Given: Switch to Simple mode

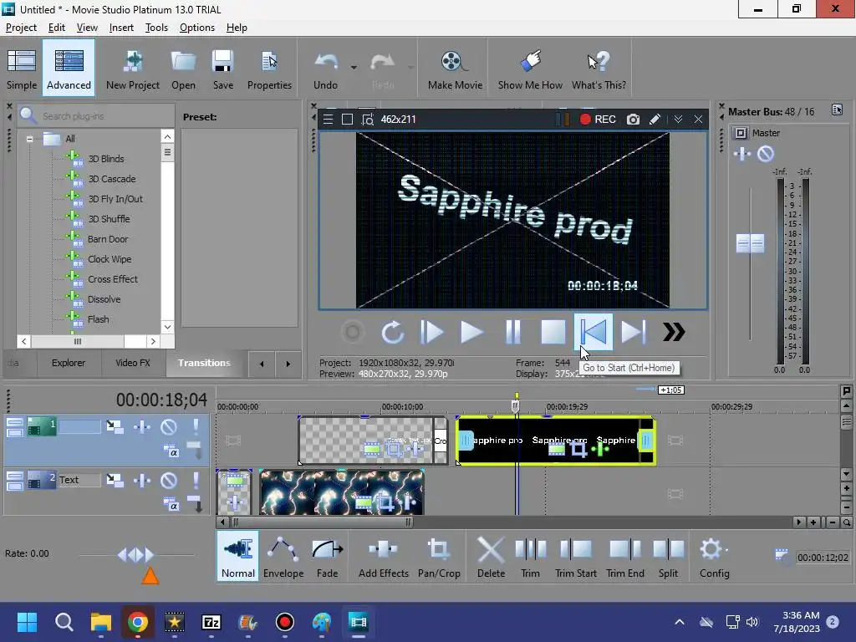Looking at the screenshot, I should pos(22,69).
